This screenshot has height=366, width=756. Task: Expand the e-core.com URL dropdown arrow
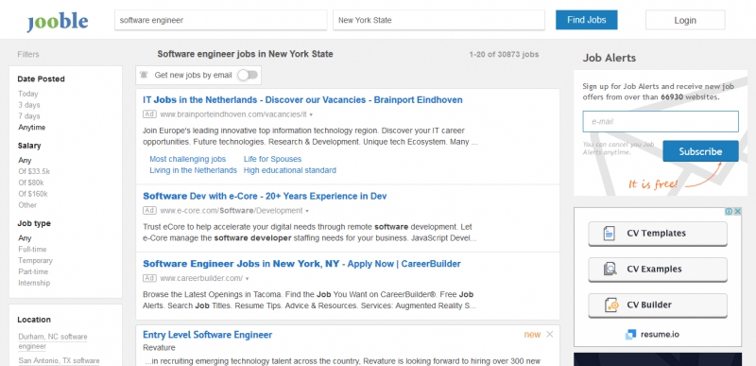pyautogui.click(x=307, y=211)
